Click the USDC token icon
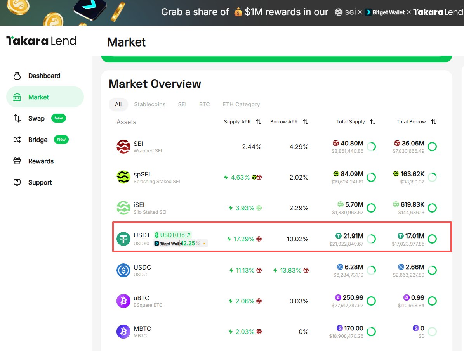Screen dimensions: 464x351 (123, 270)
